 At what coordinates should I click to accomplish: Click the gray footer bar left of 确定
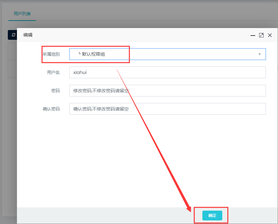(98, 215)
